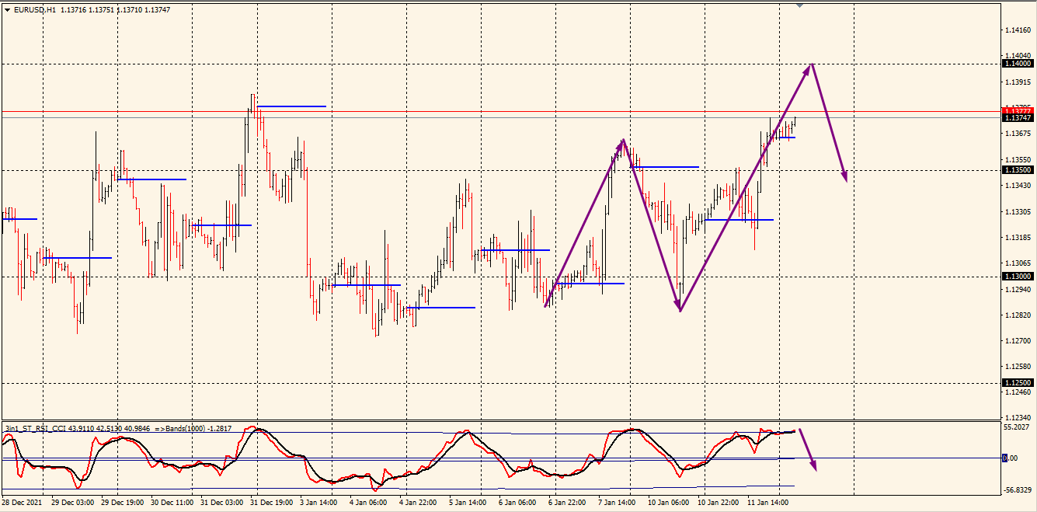
Task: Select the 1.12500 price level label
Action: 1018,383
